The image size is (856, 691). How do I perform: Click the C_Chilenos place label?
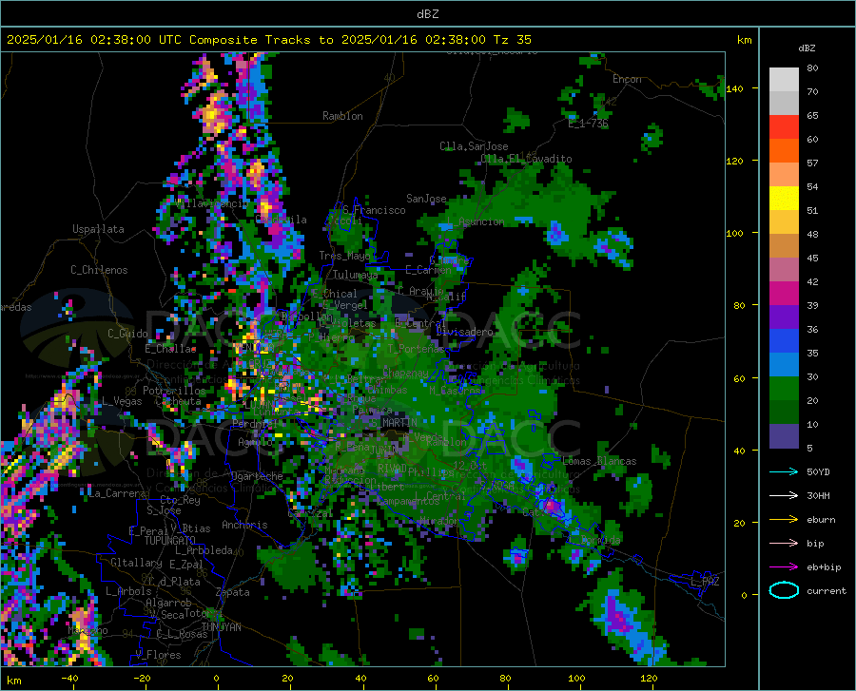pos(99,270)
